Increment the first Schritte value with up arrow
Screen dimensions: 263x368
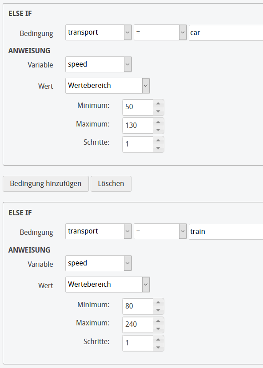[x=159, y=141]
